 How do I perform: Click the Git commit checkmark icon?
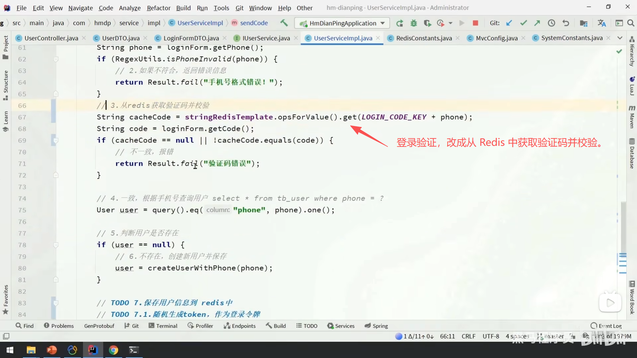(523, 23)
